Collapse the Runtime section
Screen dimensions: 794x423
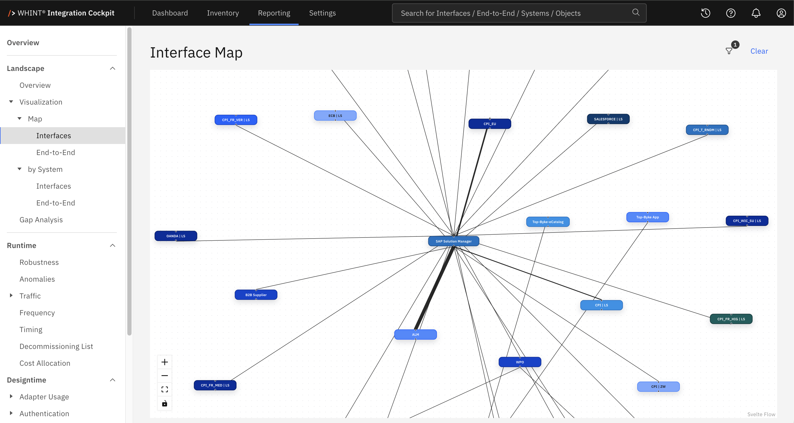(x=113, y=245)
